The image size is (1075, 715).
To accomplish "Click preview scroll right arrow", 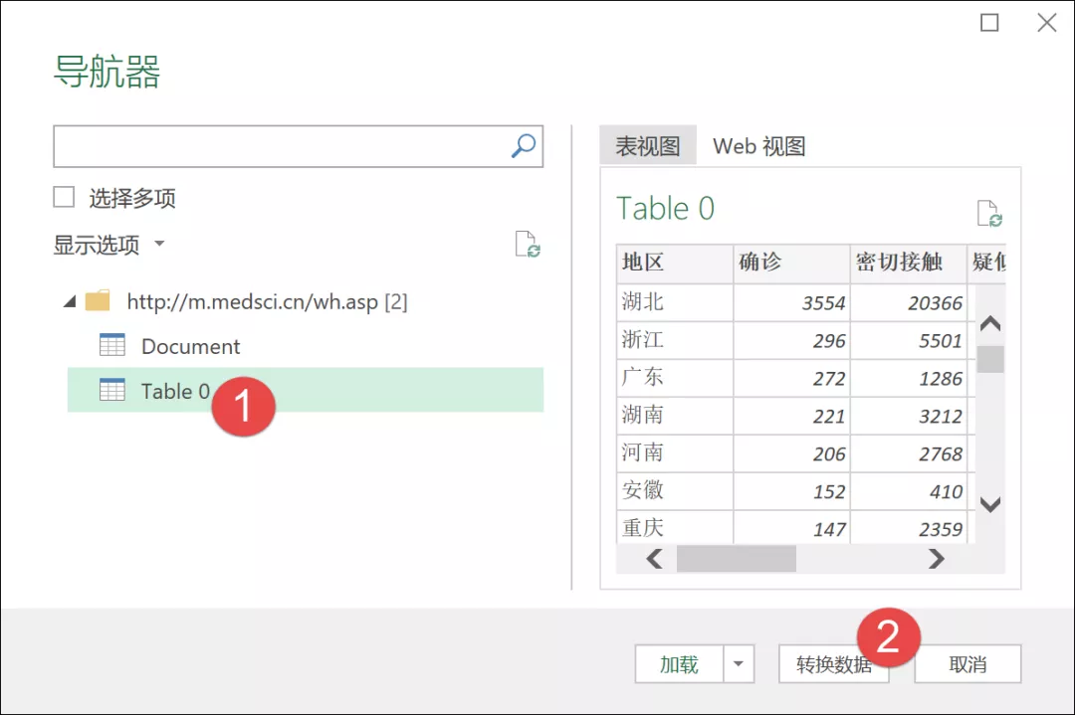I will 936,559.
